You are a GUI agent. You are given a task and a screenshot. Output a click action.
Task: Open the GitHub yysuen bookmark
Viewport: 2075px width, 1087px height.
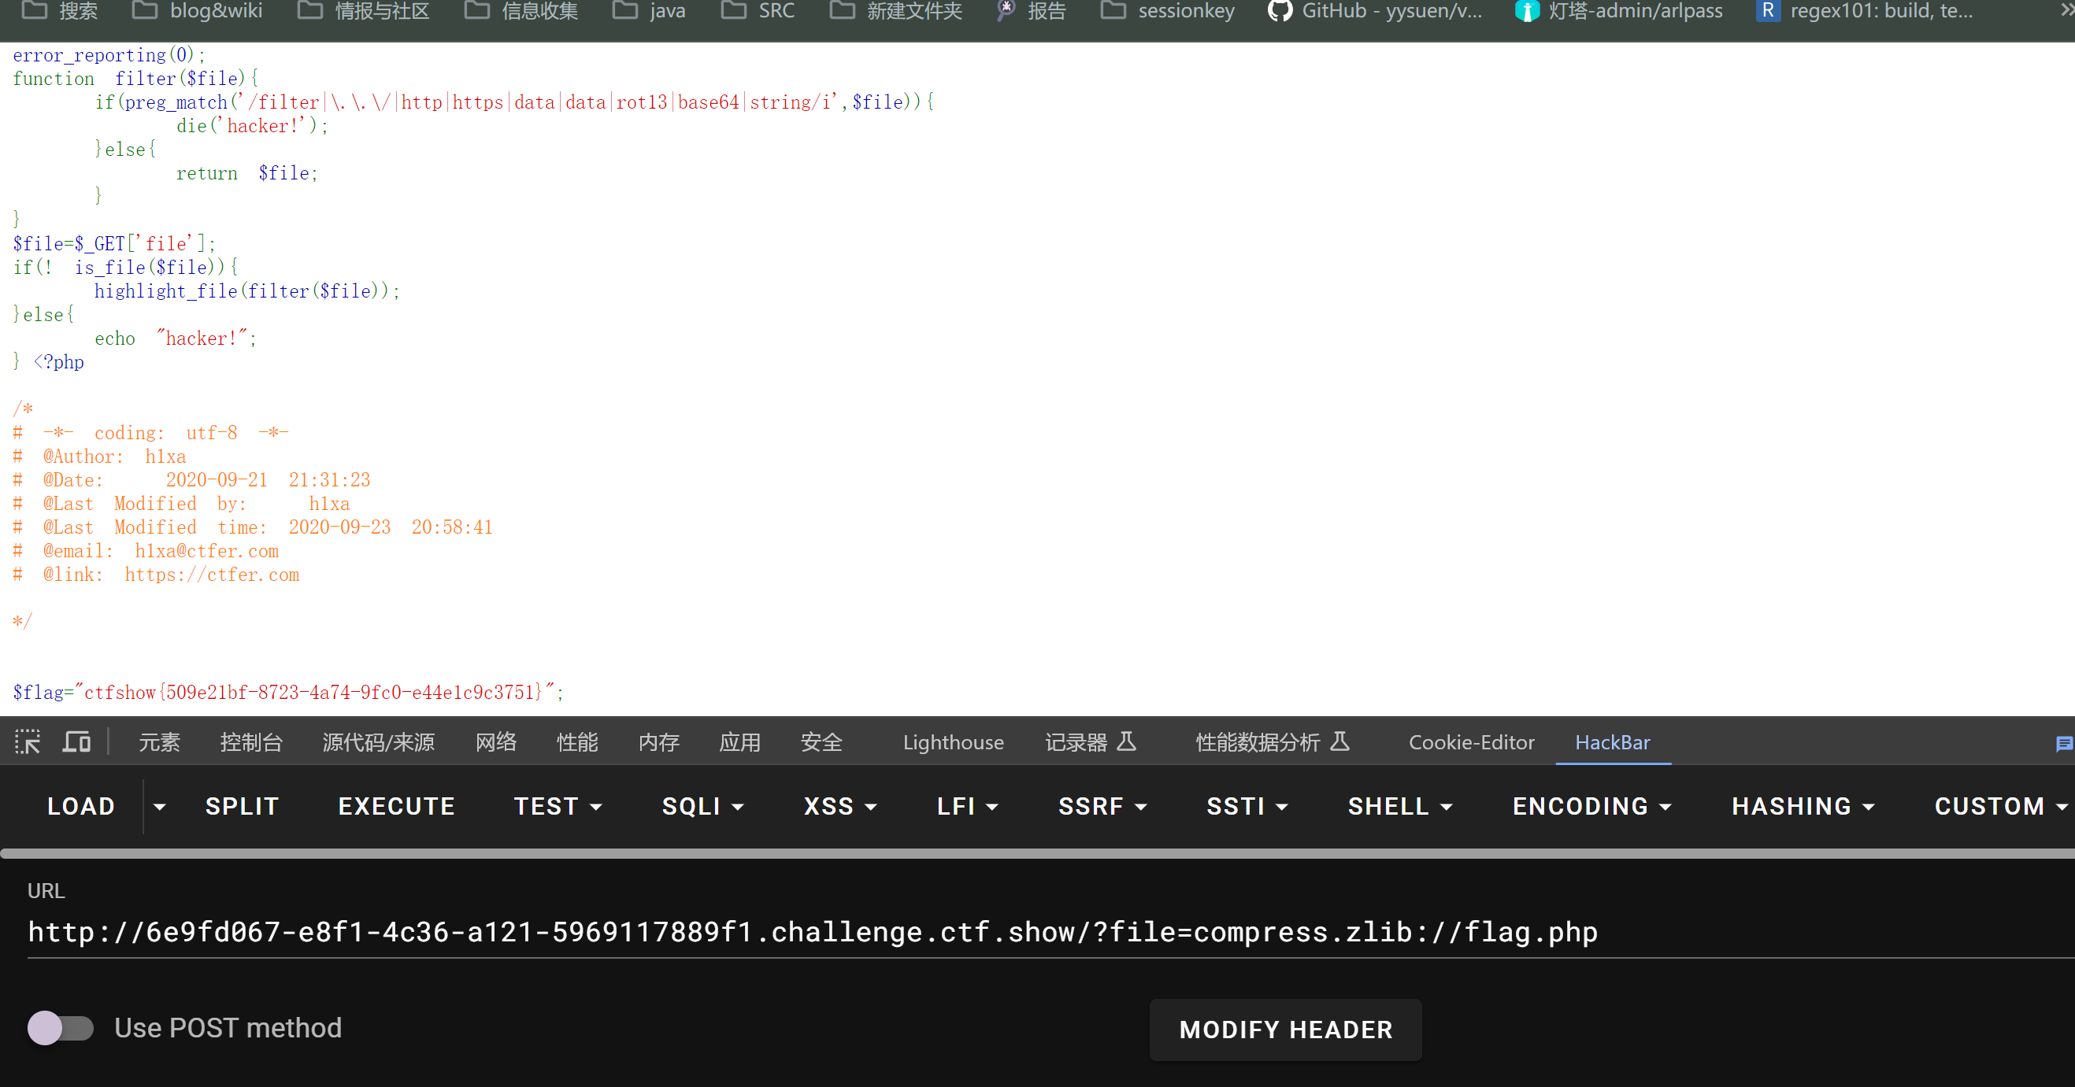click(1374, 11)
